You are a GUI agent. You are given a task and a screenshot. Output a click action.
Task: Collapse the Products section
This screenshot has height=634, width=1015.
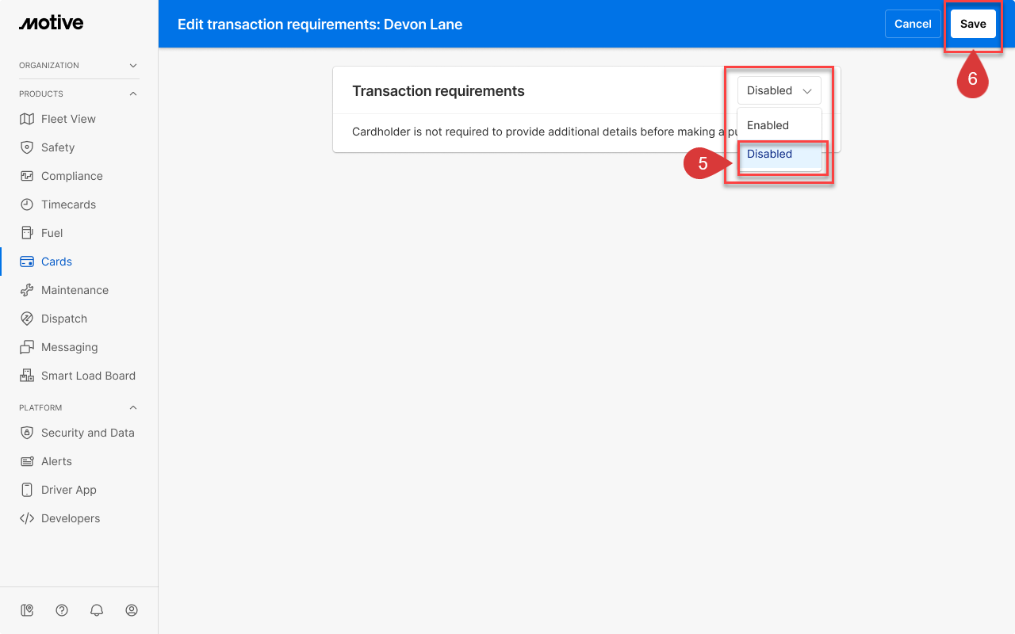click(79, 94)
